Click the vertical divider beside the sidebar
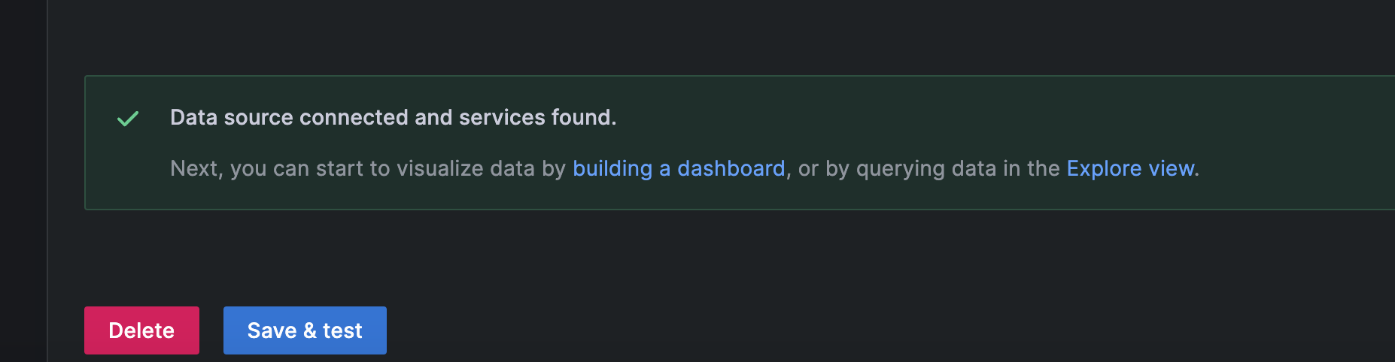Screen dimensions: 1395x362 47,180
